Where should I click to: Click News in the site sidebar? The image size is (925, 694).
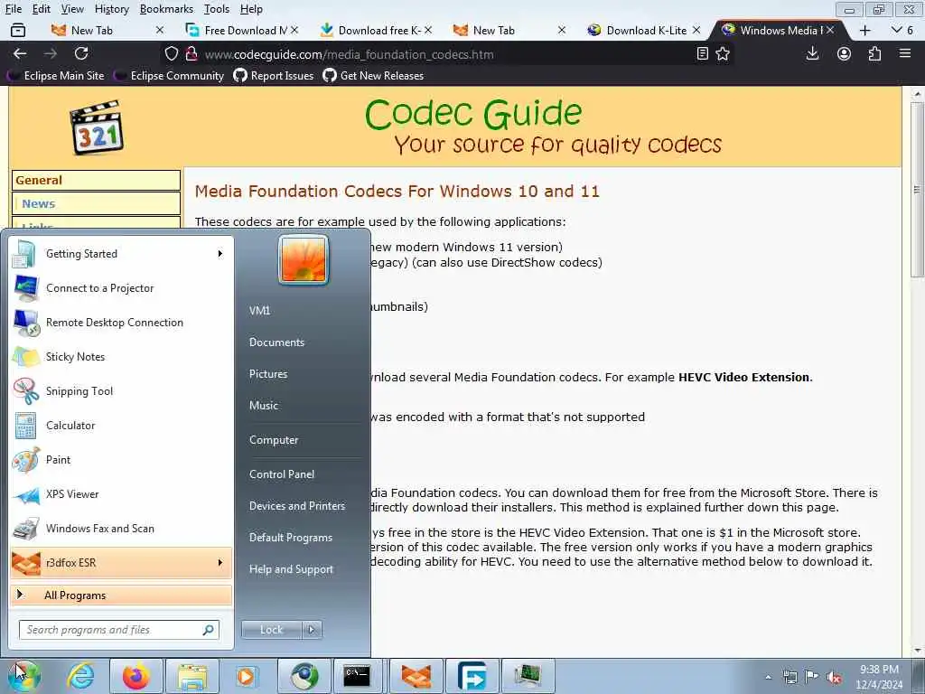click(38, 203)
